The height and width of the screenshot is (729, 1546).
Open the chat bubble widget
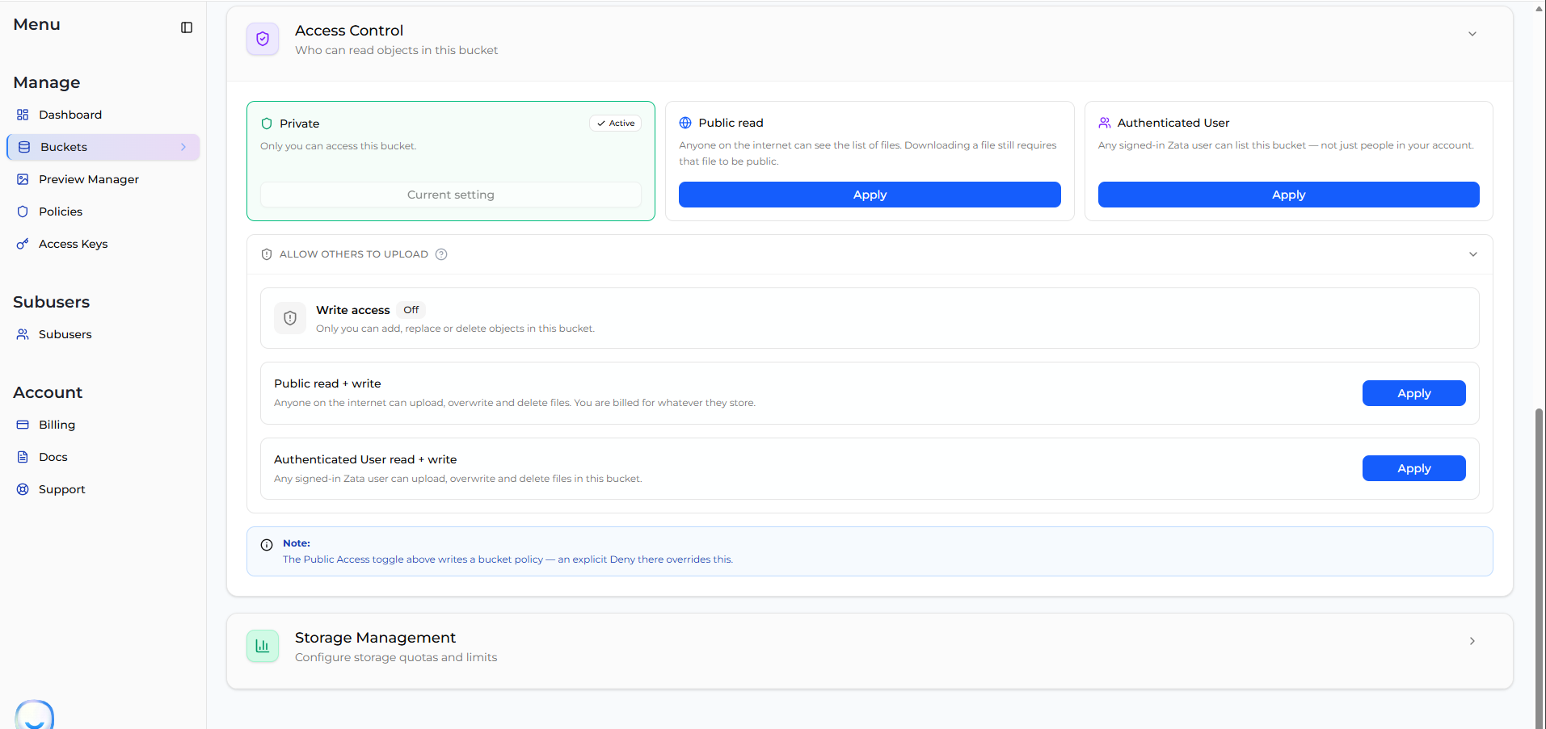point(35,715)
